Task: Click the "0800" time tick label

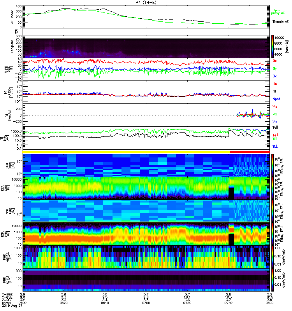Action: click(x=269, y=303)
